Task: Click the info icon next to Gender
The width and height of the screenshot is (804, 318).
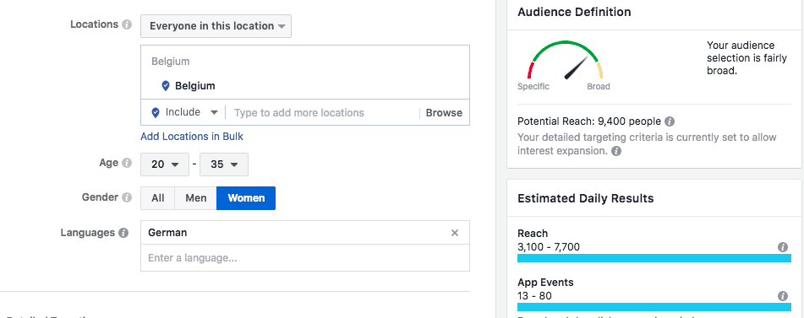Action: coord(127,197)
